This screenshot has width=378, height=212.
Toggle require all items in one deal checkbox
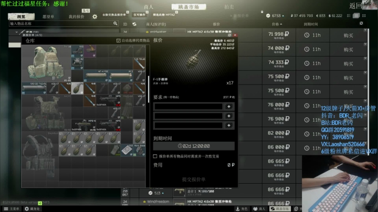155,156
